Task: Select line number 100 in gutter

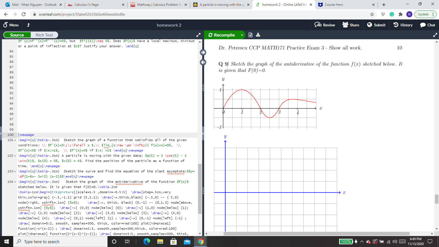Action: coord(10,135)
